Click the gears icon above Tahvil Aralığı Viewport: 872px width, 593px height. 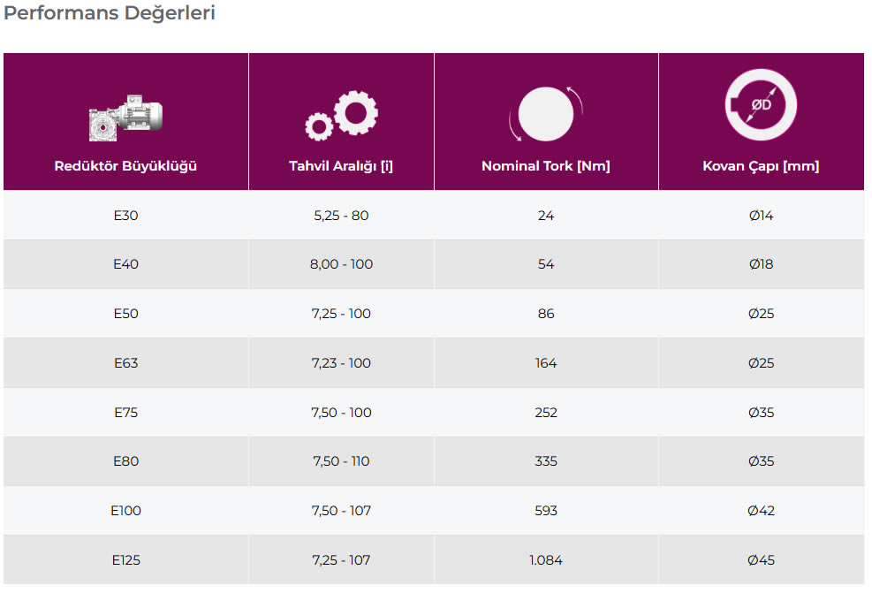tap(341, 117)
